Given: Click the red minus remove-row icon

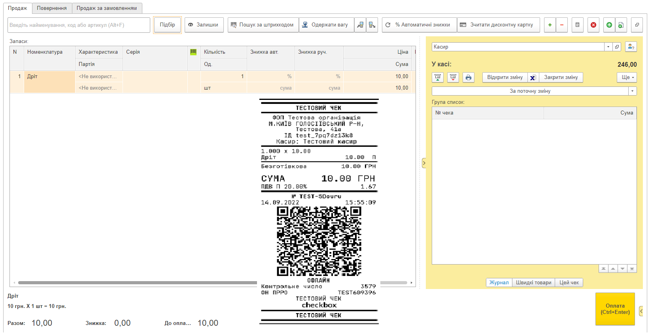Looking at the screenshot, I should [561, 25].
